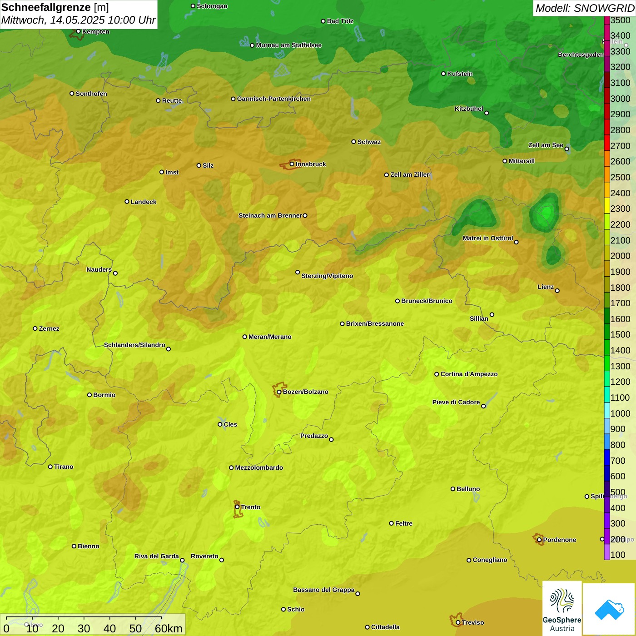Click the Matrei in Osttirol location dot
Image resolution: width=636 pixels, height=636 pixels.
(x=516, y=242)
